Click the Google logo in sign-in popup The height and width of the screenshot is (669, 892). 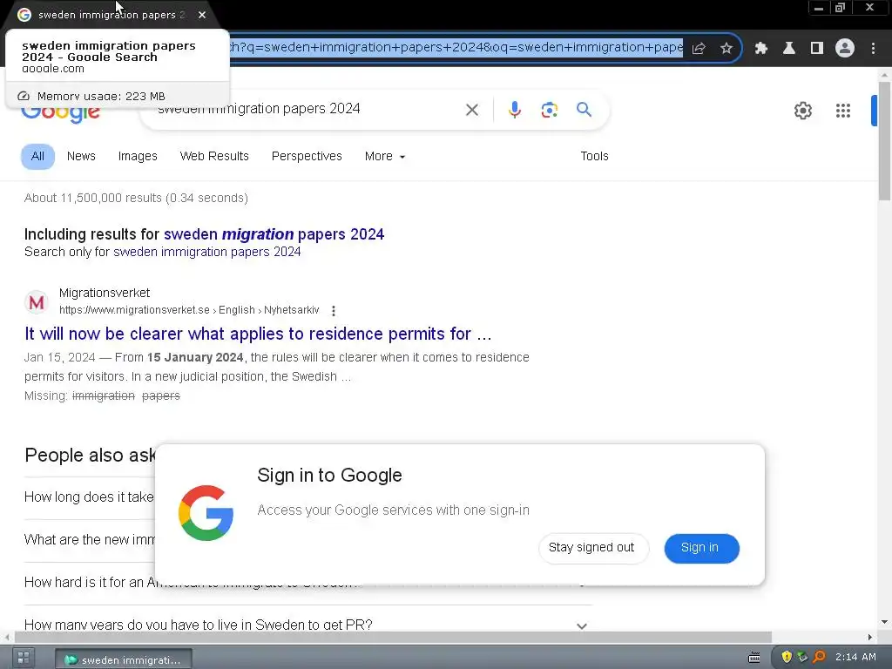point(206,512)
